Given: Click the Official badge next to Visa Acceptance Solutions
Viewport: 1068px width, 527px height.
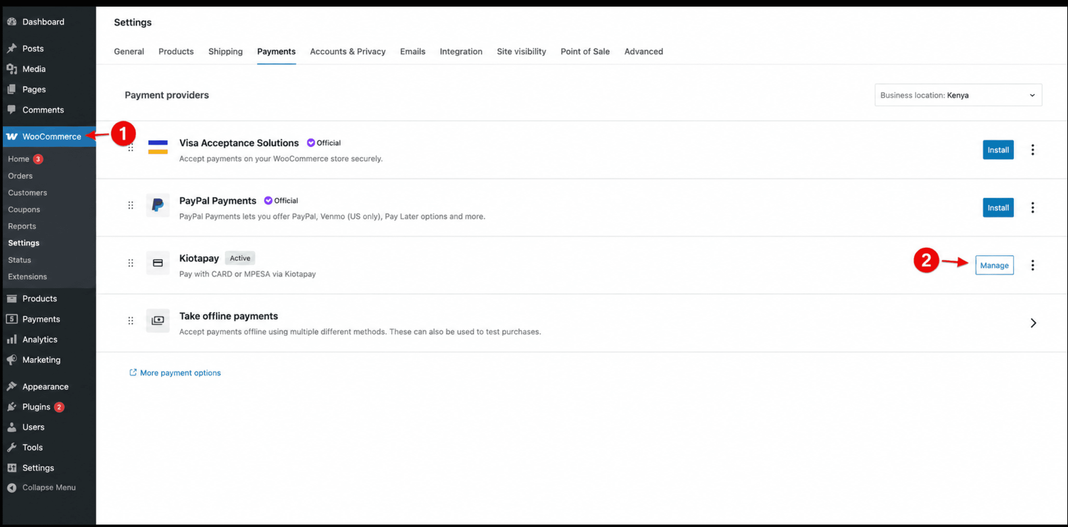Looking at the screenshot, I should coord(323,143).
